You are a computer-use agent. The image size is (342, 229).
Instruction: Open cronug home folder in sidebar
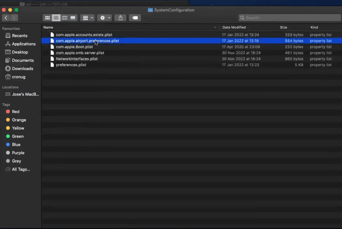(x=19, y=77)
